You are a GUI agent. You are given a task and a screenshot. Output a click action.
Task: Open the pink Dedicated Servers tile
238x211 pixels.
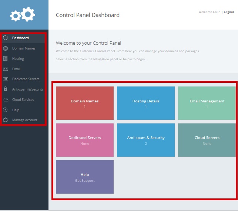coord(85,140)
